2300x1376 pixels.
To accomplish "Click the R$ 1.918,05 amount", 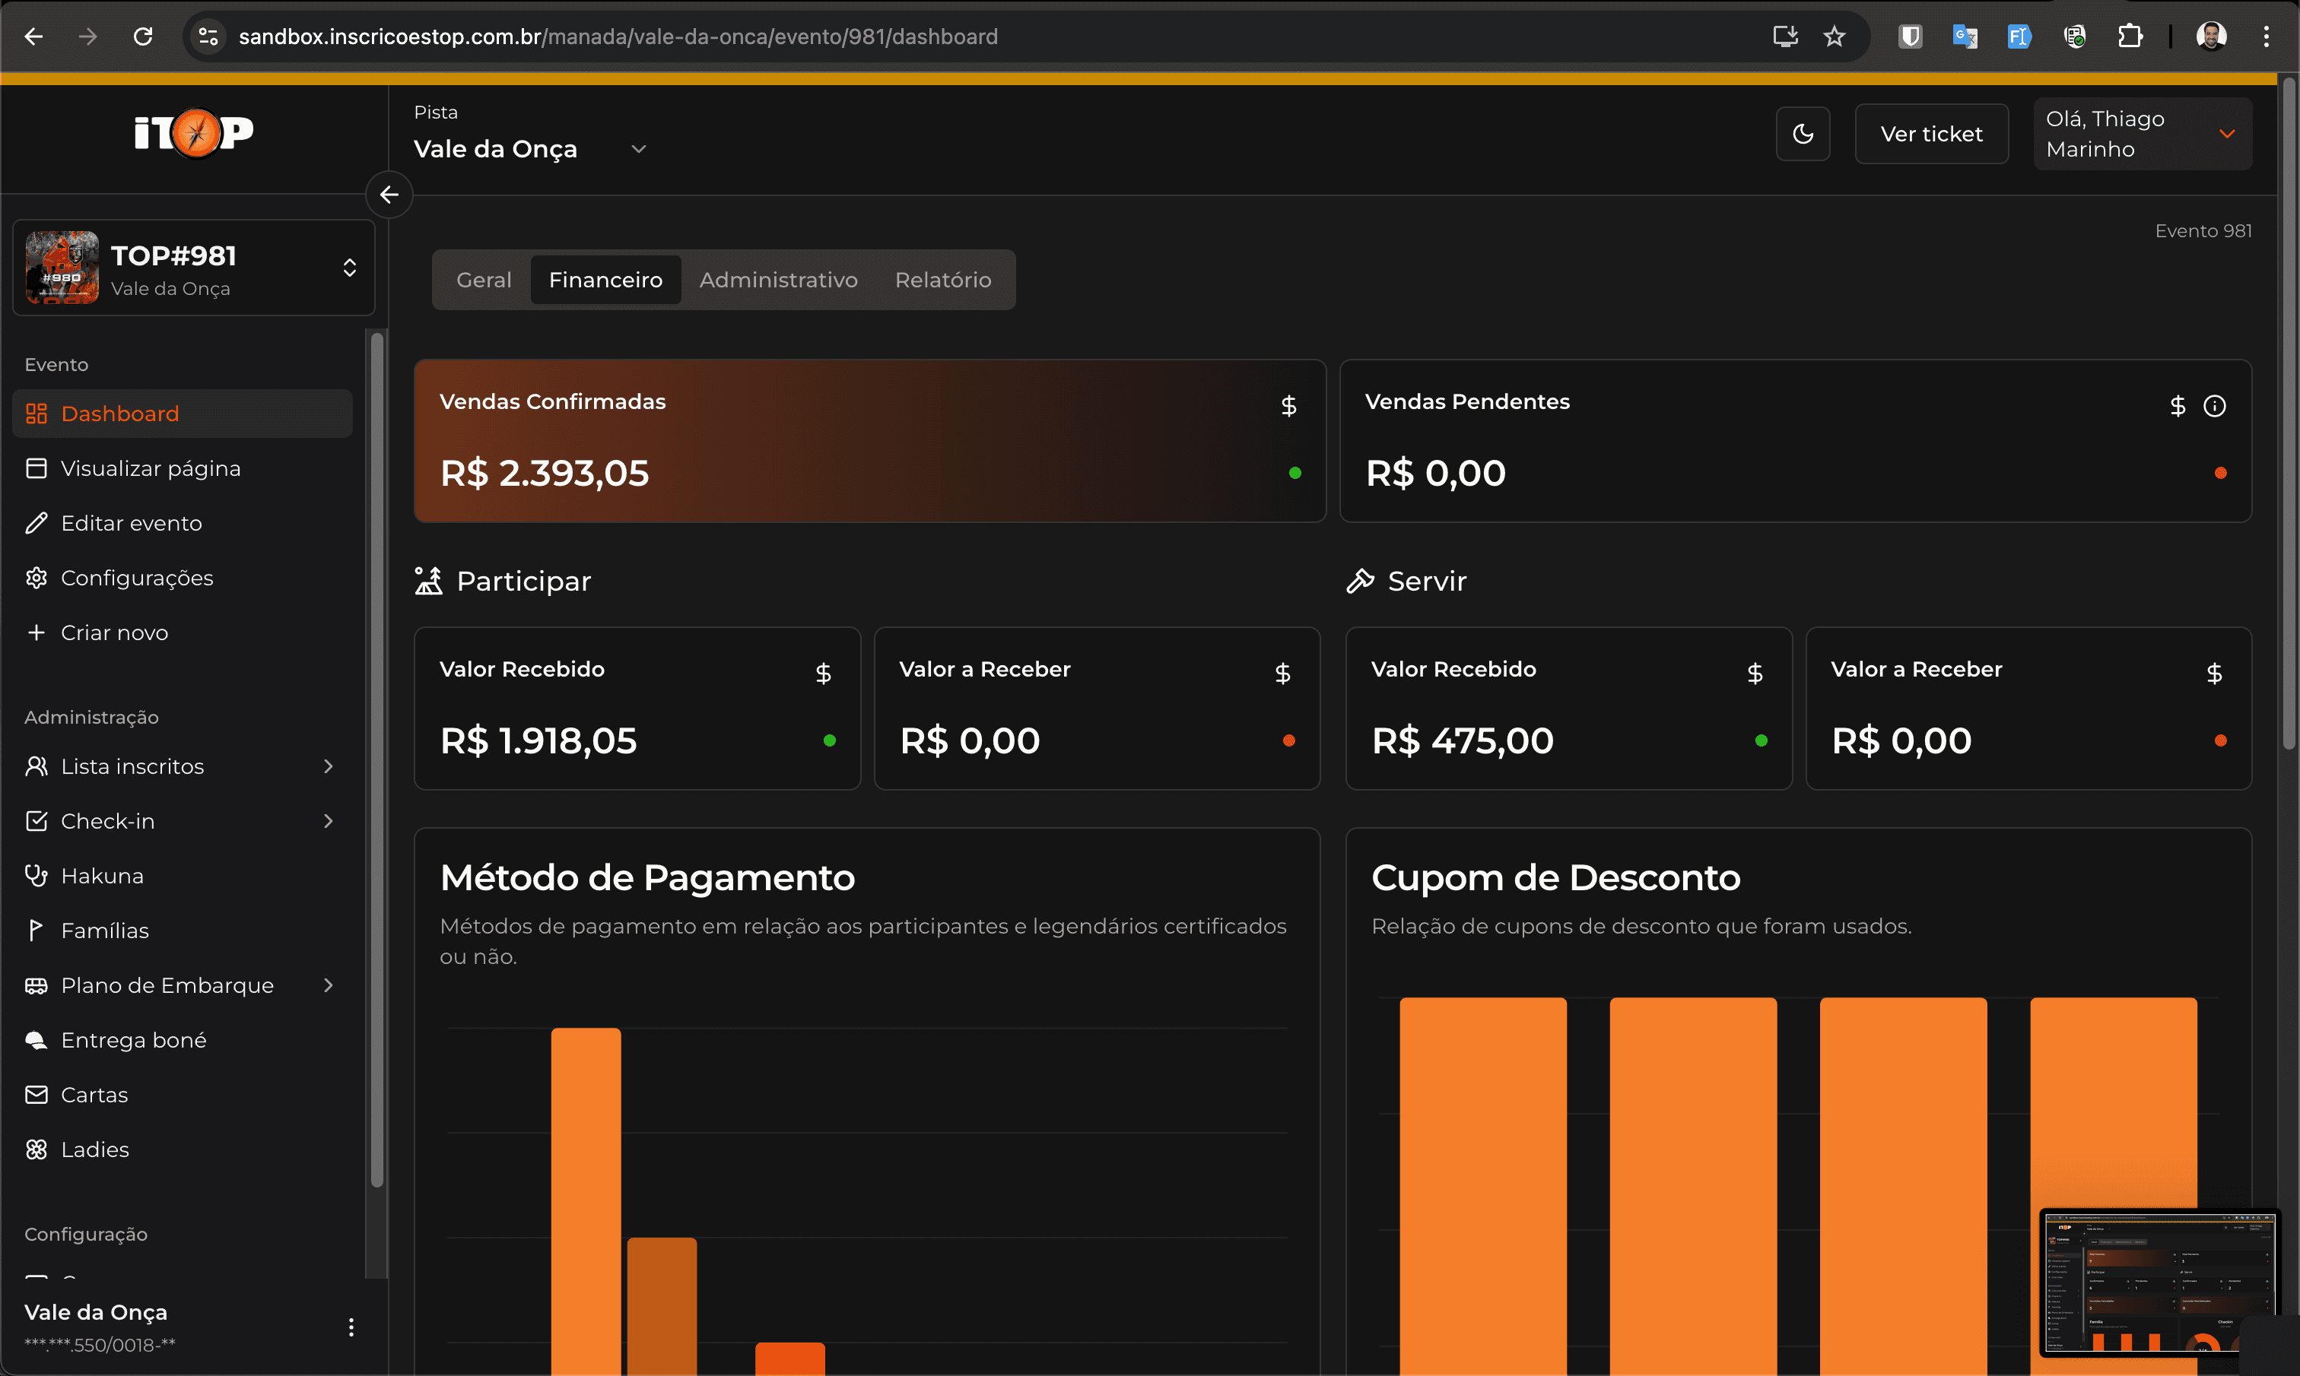I will pos(538,740).
